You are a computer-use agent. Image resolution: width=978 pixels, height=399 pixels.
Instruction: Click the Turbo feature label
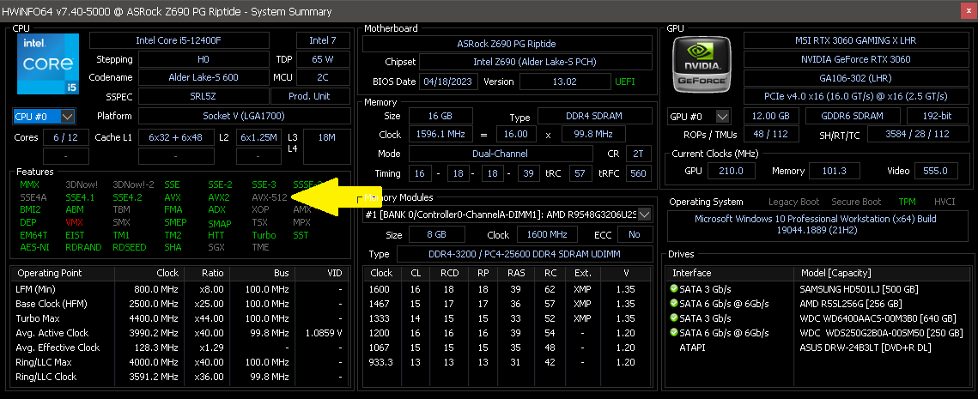264,235
